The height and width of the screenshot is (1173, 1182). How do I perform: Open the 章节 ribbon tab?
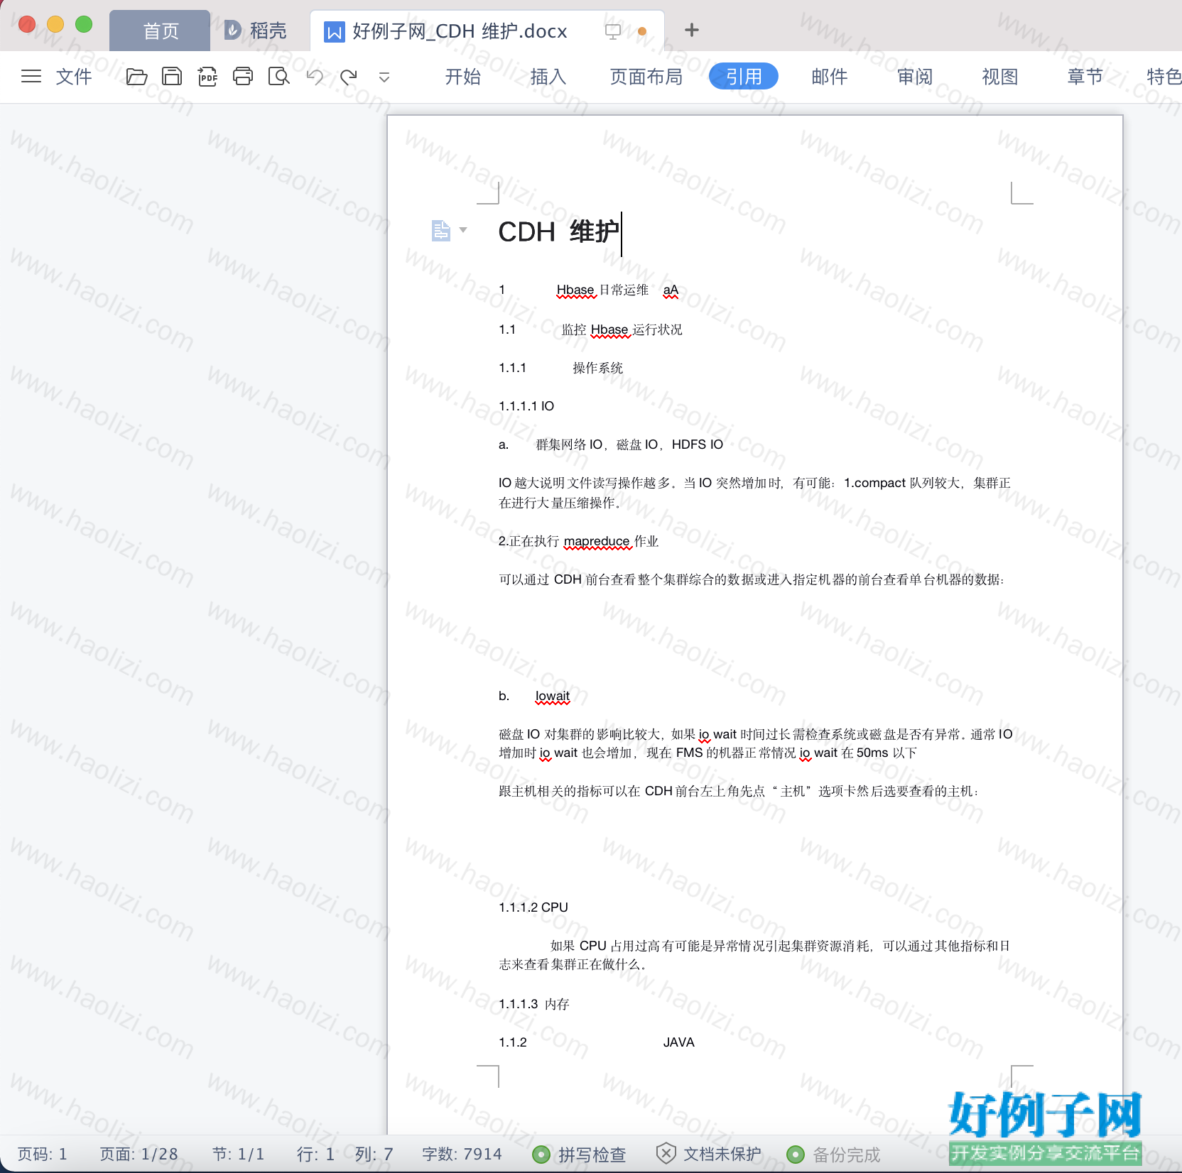click(1085, 77)
